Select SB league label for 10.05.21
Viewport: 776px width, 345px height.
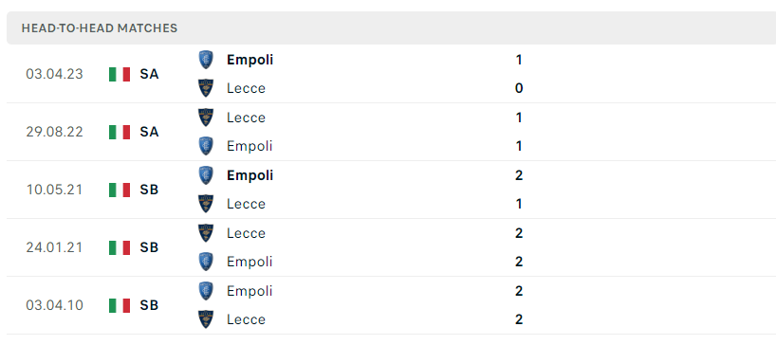149,190
